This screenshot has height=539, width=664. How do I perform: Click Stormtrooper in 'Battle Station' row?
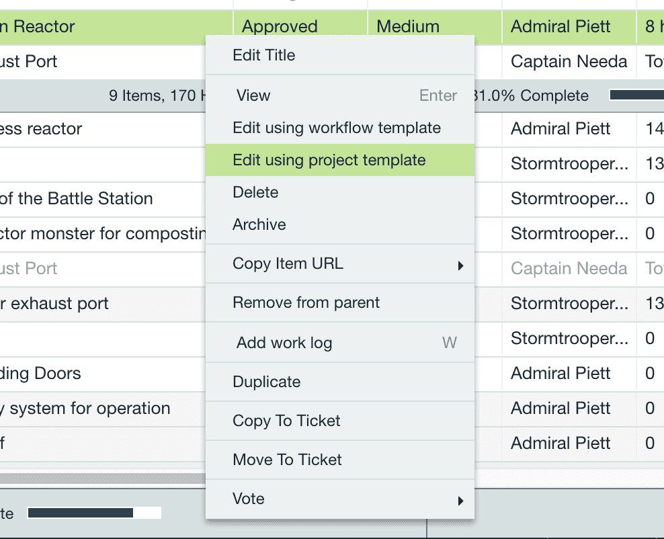[x=569, y=198]
